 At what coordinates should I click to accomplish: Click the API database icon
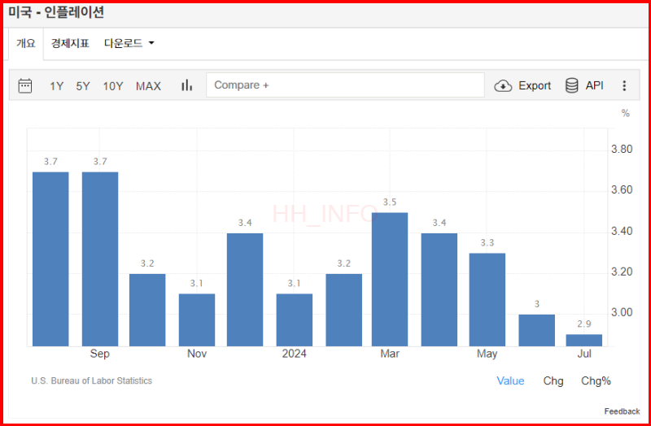click(572, 86)
